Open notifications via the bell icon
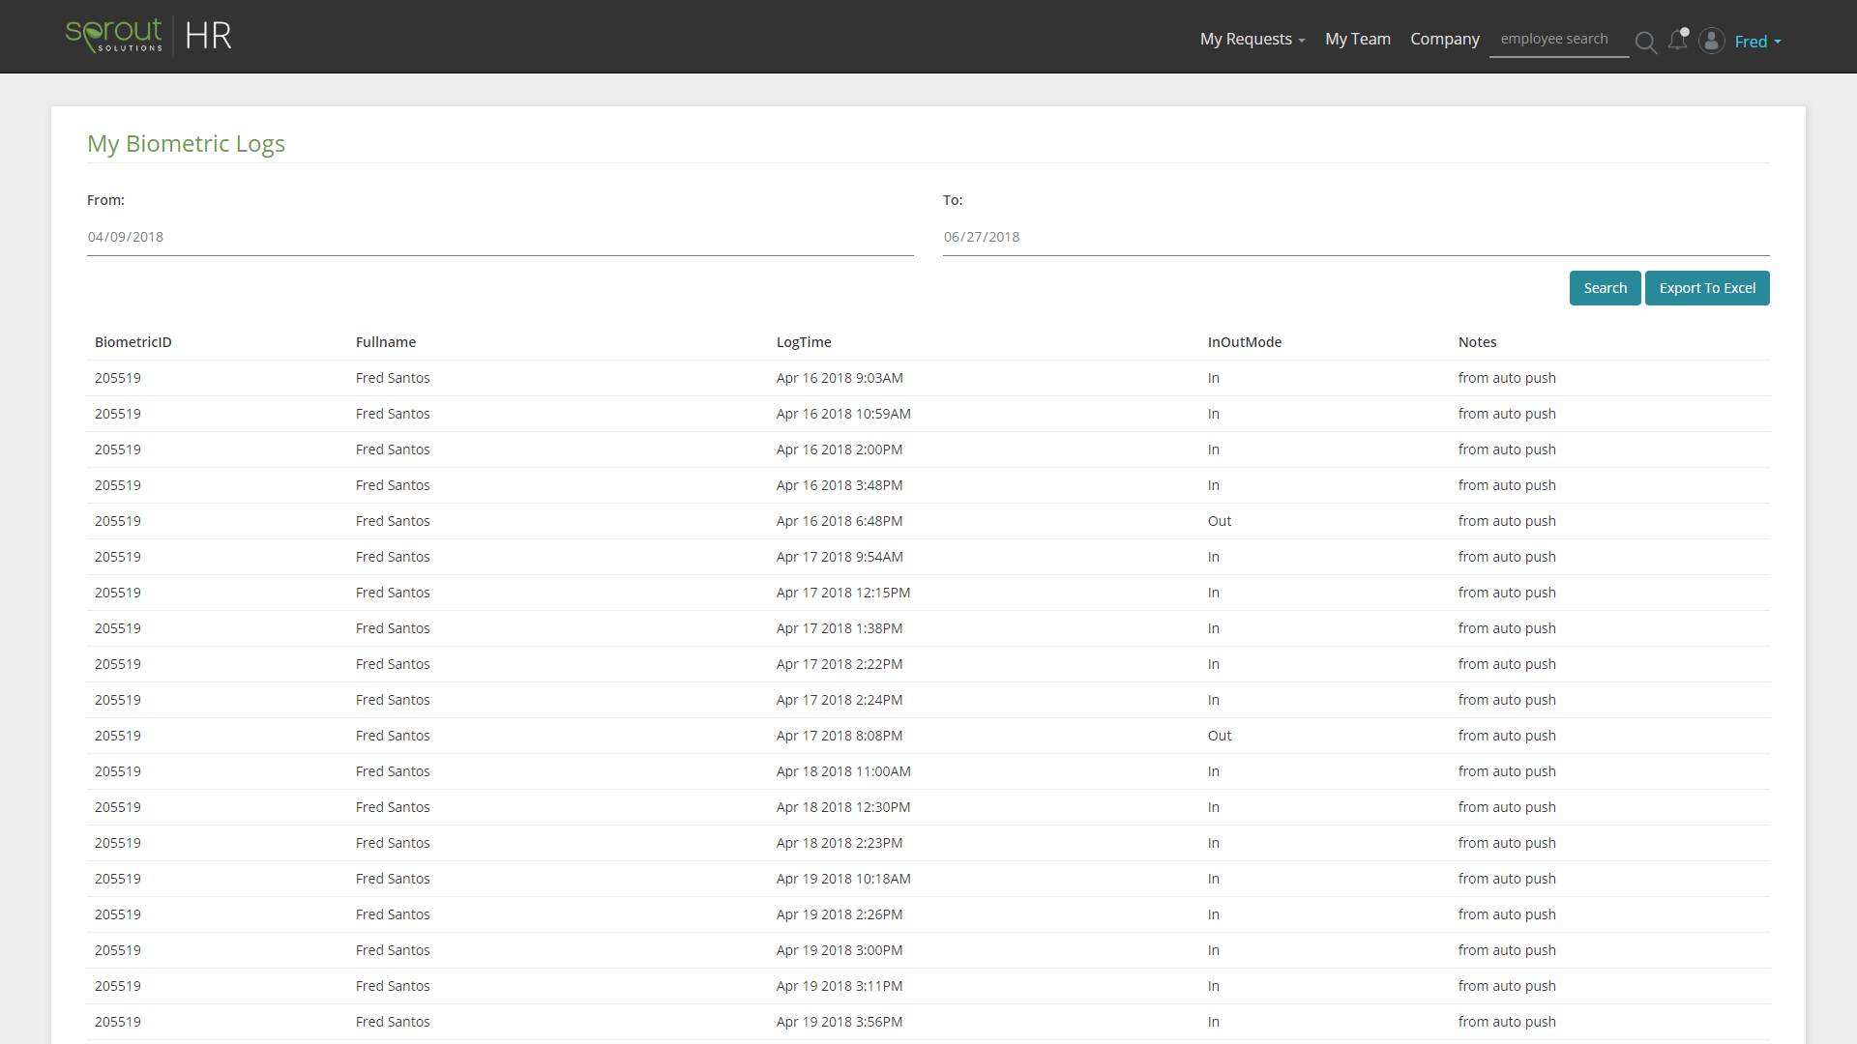Image resolution: width=1857 pixels, height=1044 pixels. (x=1679, y=41)
